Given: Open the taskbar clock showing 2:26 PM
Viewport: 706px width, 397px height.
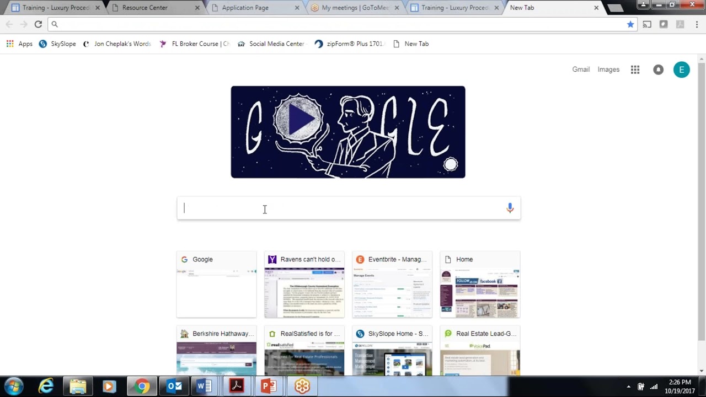Looking at the screenshot, I should (x=680, y=386).
